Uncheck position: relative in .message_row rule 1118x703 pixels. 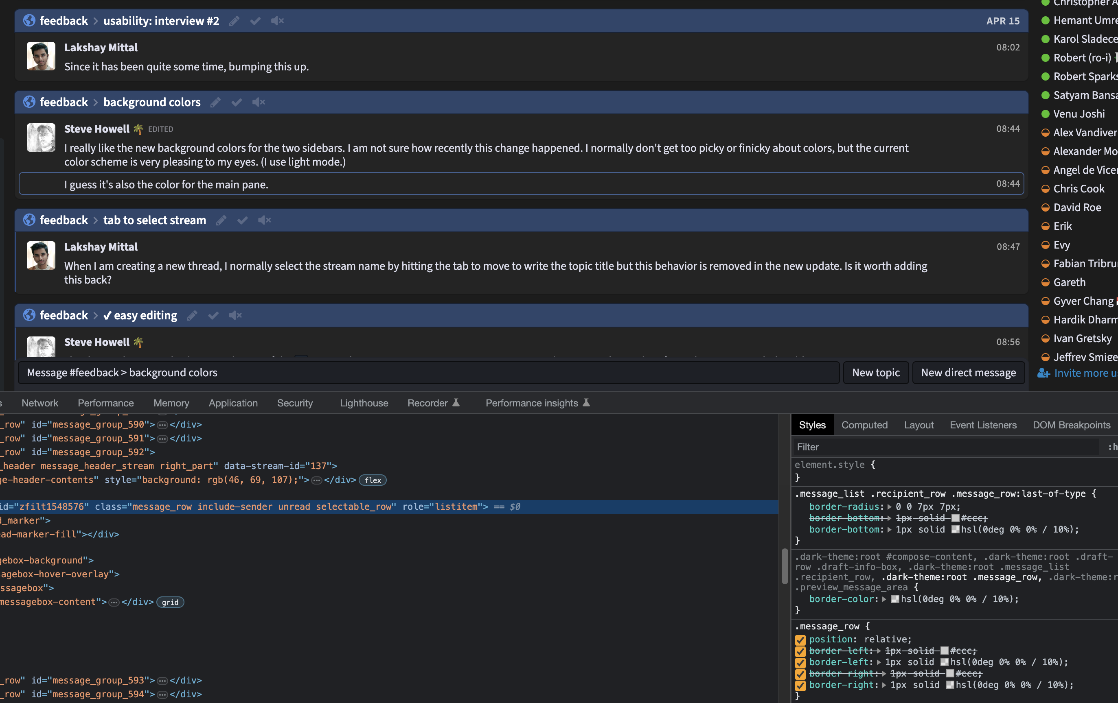pos(800,640)
